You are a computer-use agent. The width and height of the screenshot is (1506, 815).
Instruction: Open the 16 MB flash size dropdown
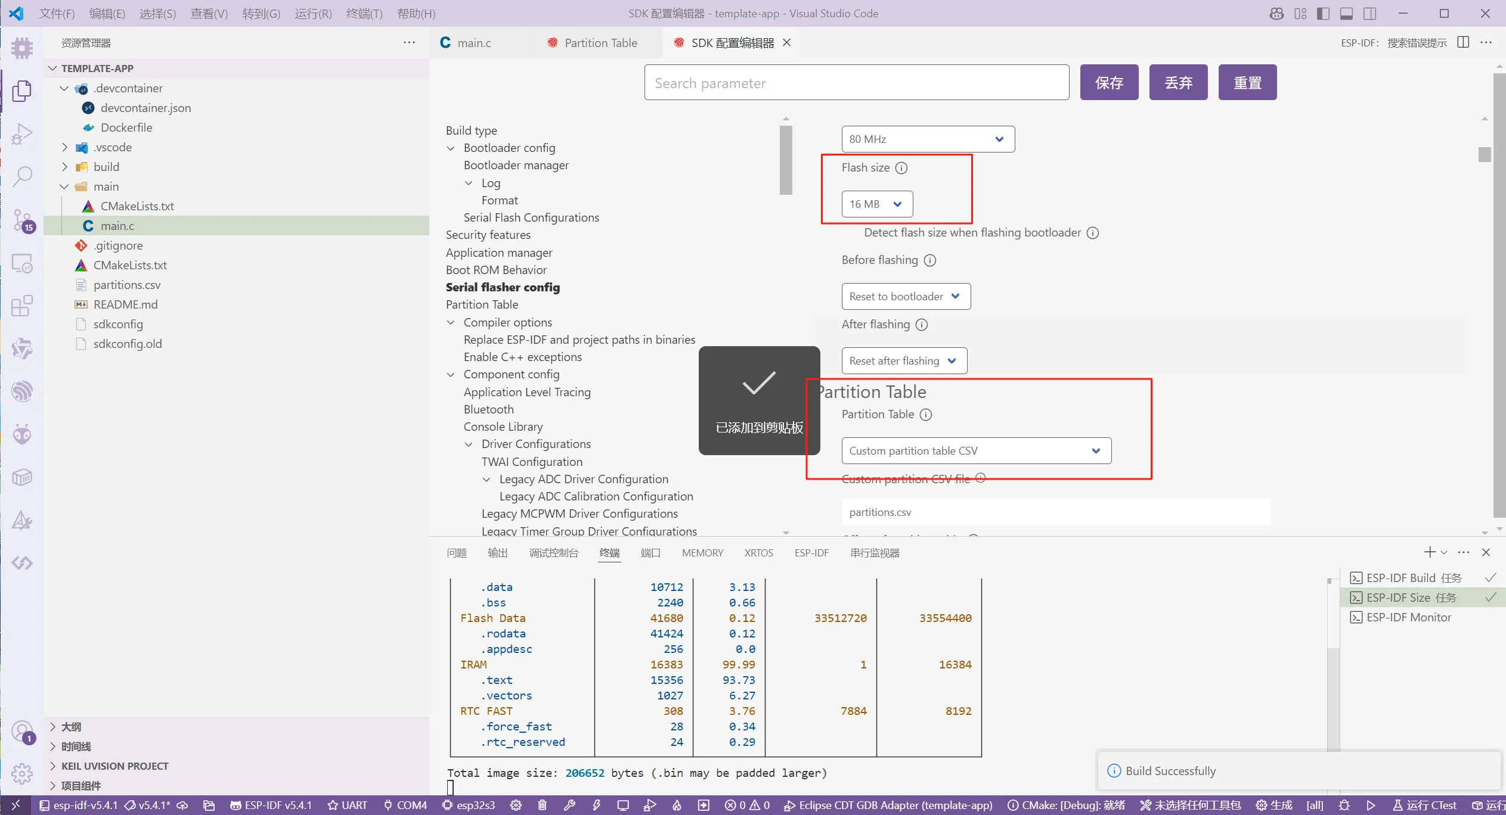tap(876, 204)
